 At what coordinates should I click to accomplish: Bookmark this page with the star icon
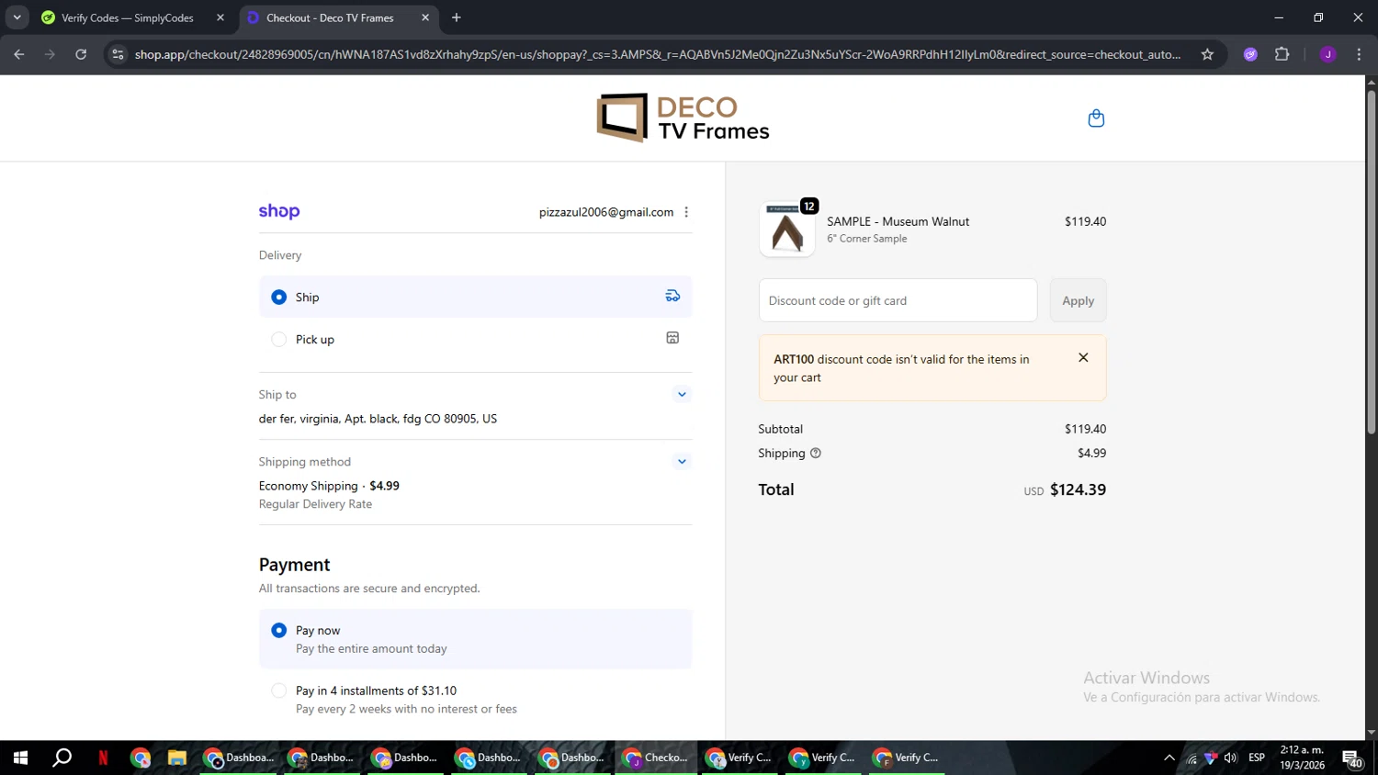tap(1207, 54)
